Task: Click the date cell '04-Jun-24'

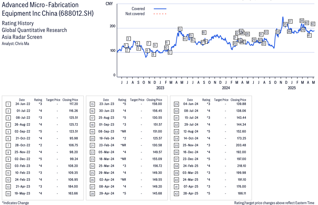Action: 191,104
